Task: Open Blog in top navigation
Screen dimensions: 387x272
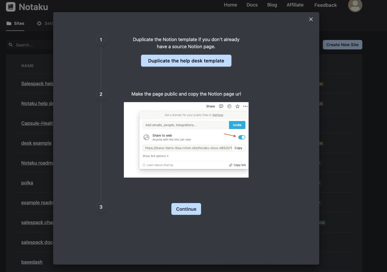Action: (272, 5)
